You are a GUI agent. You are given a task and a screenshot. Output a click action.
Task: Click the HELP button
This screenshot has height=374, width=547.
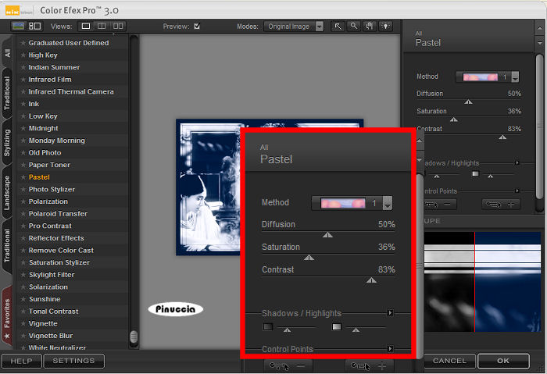click(x=21, y=361)
